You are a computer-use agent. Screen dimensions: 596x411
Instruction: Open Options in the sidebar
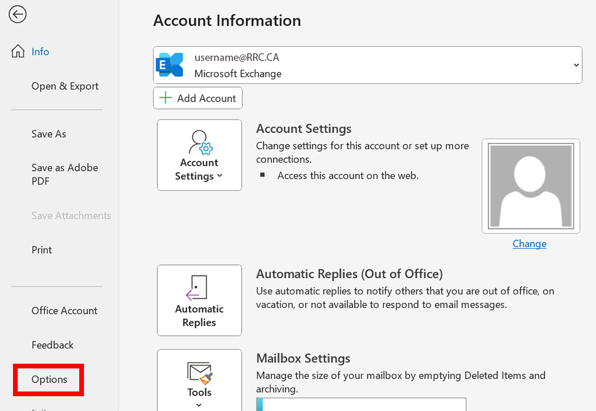point(49,379)
